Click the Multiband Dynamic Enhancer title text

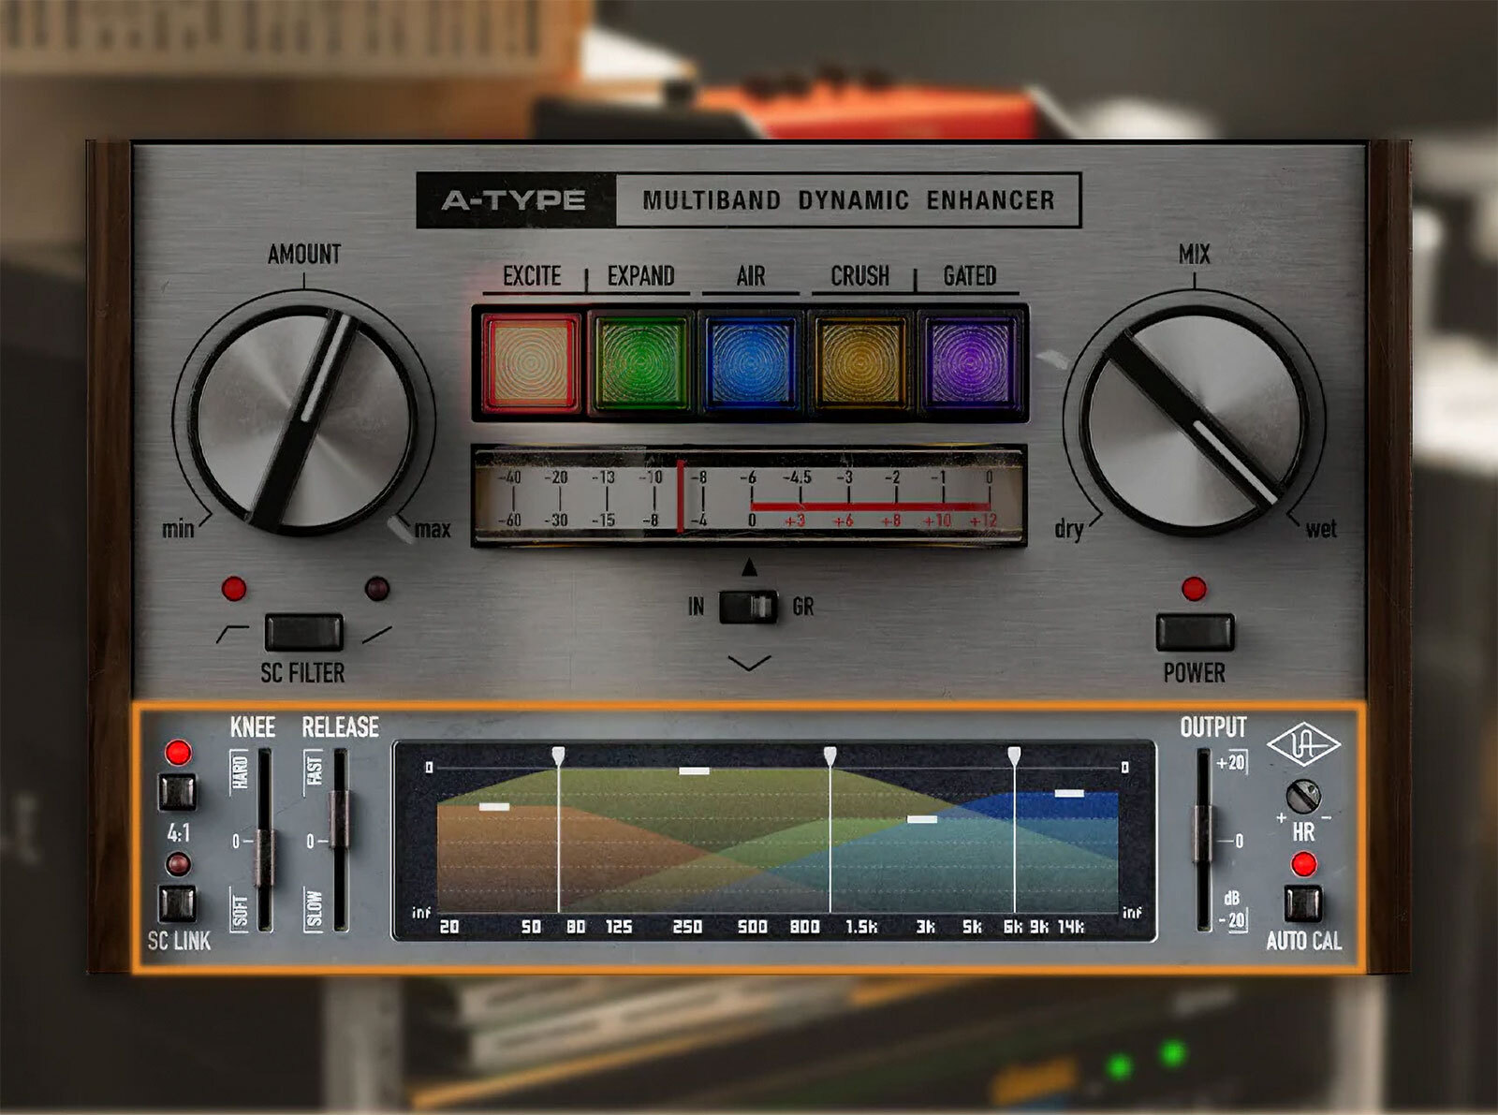[848, 200]
